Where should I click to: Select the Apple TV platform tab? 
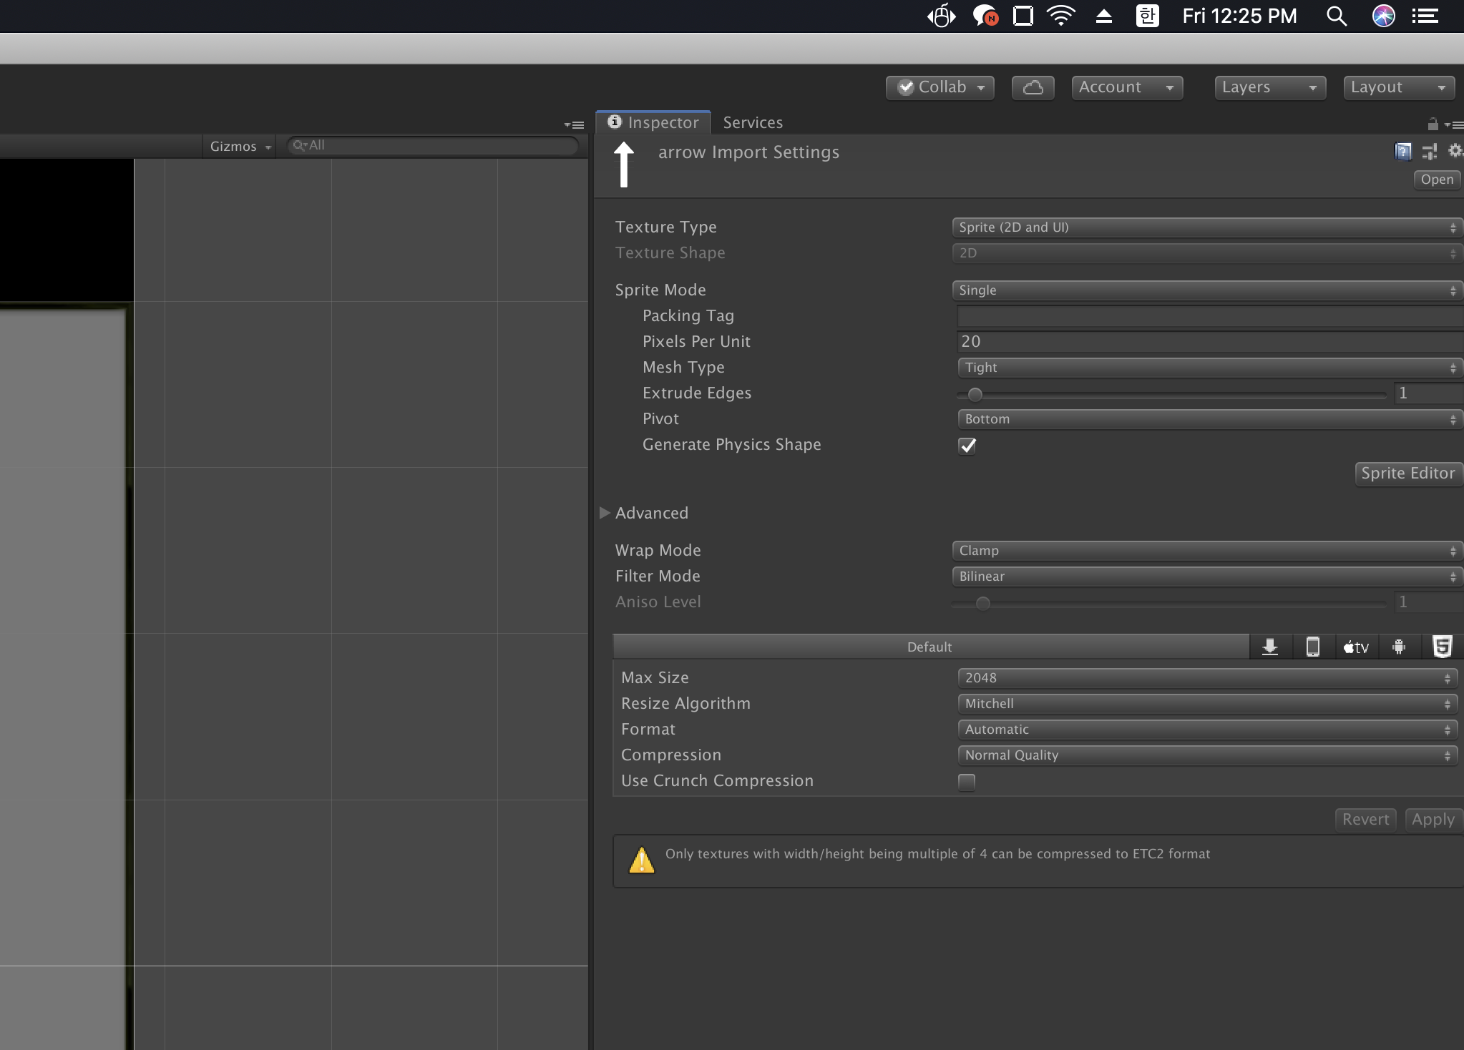[x=1356, y=647]
